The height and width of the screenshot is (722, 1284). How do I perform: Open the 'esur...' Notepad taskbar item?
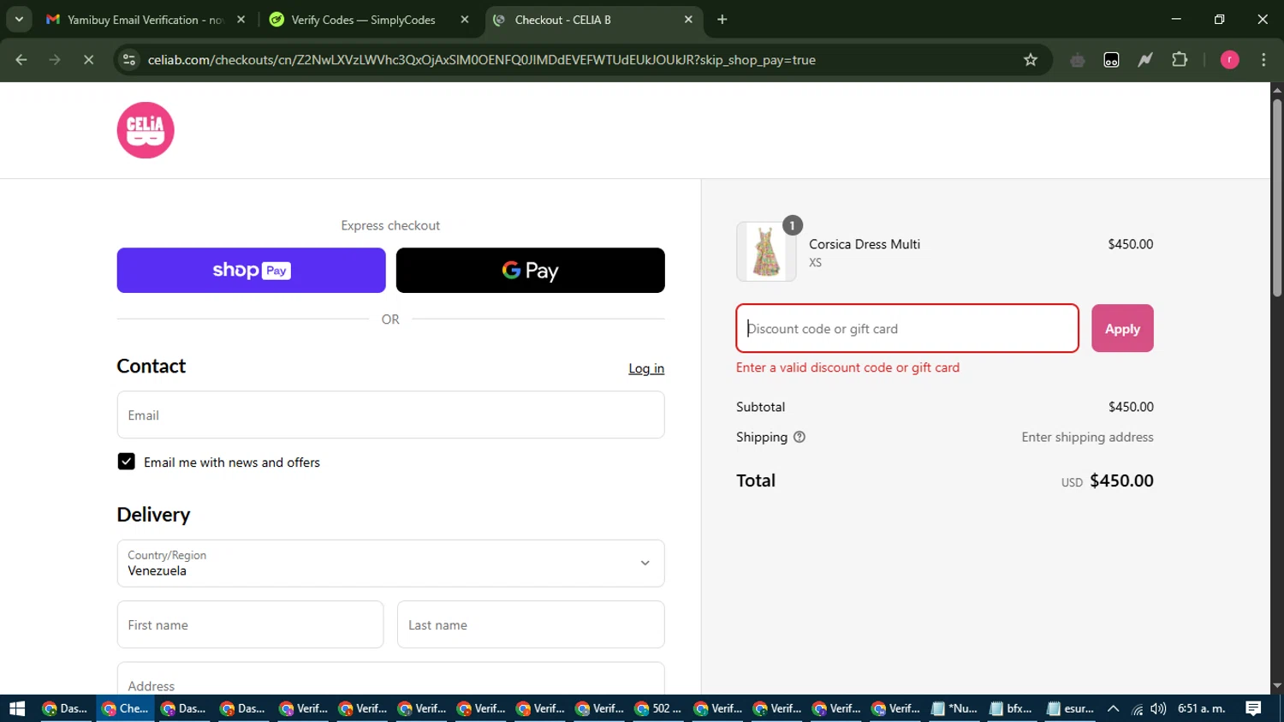(1070, 708)
